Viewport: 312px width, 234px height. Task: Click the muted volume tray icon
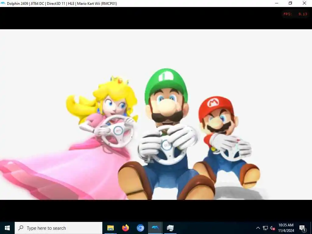click(272, 228)
